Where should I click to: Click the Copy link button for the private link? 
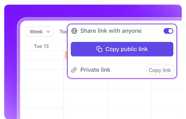[160, 70]
